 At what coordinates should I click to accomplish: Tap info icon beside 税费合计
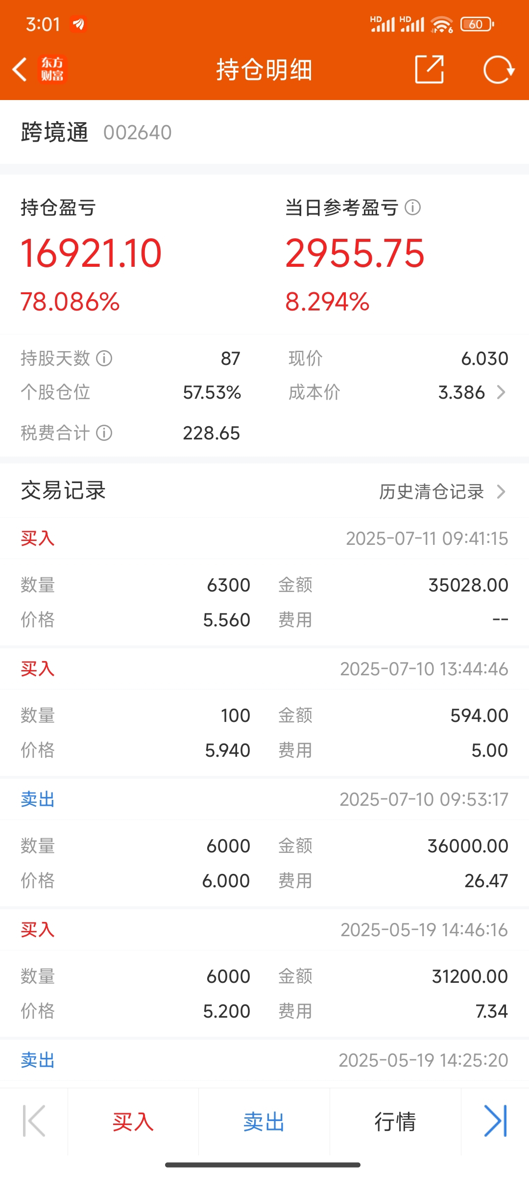point(104,433)
